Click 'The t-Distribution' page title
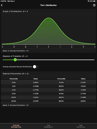This screenshot has width=97, height=129. [x=48, y=5]
